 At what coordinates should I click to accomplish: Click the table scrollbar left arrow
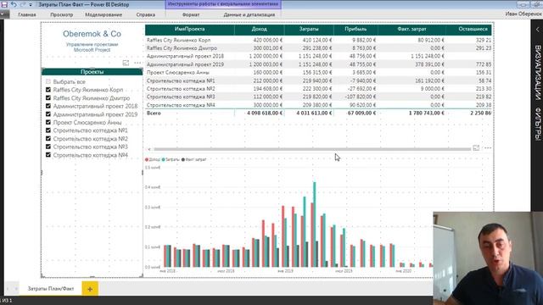pyautogui.click(x=149, y=149)
